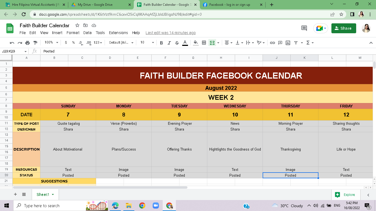Show the side panel
This screenshot has width=376, height=211.
tap(368, 195)
